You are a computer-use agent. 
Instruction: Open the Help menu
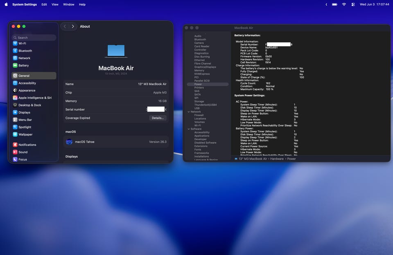tap(82, 4)
